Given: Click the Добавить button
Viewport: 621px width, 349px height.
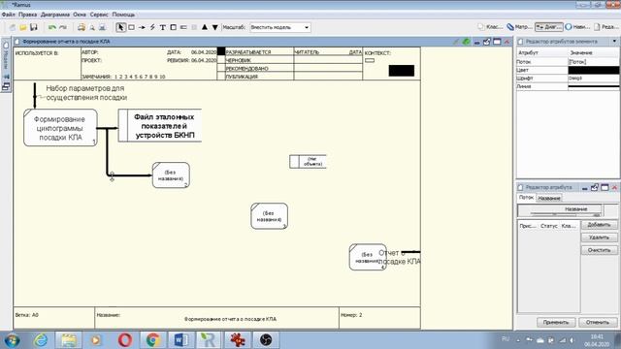Looking at the screenshot, I should click(599, 224).
